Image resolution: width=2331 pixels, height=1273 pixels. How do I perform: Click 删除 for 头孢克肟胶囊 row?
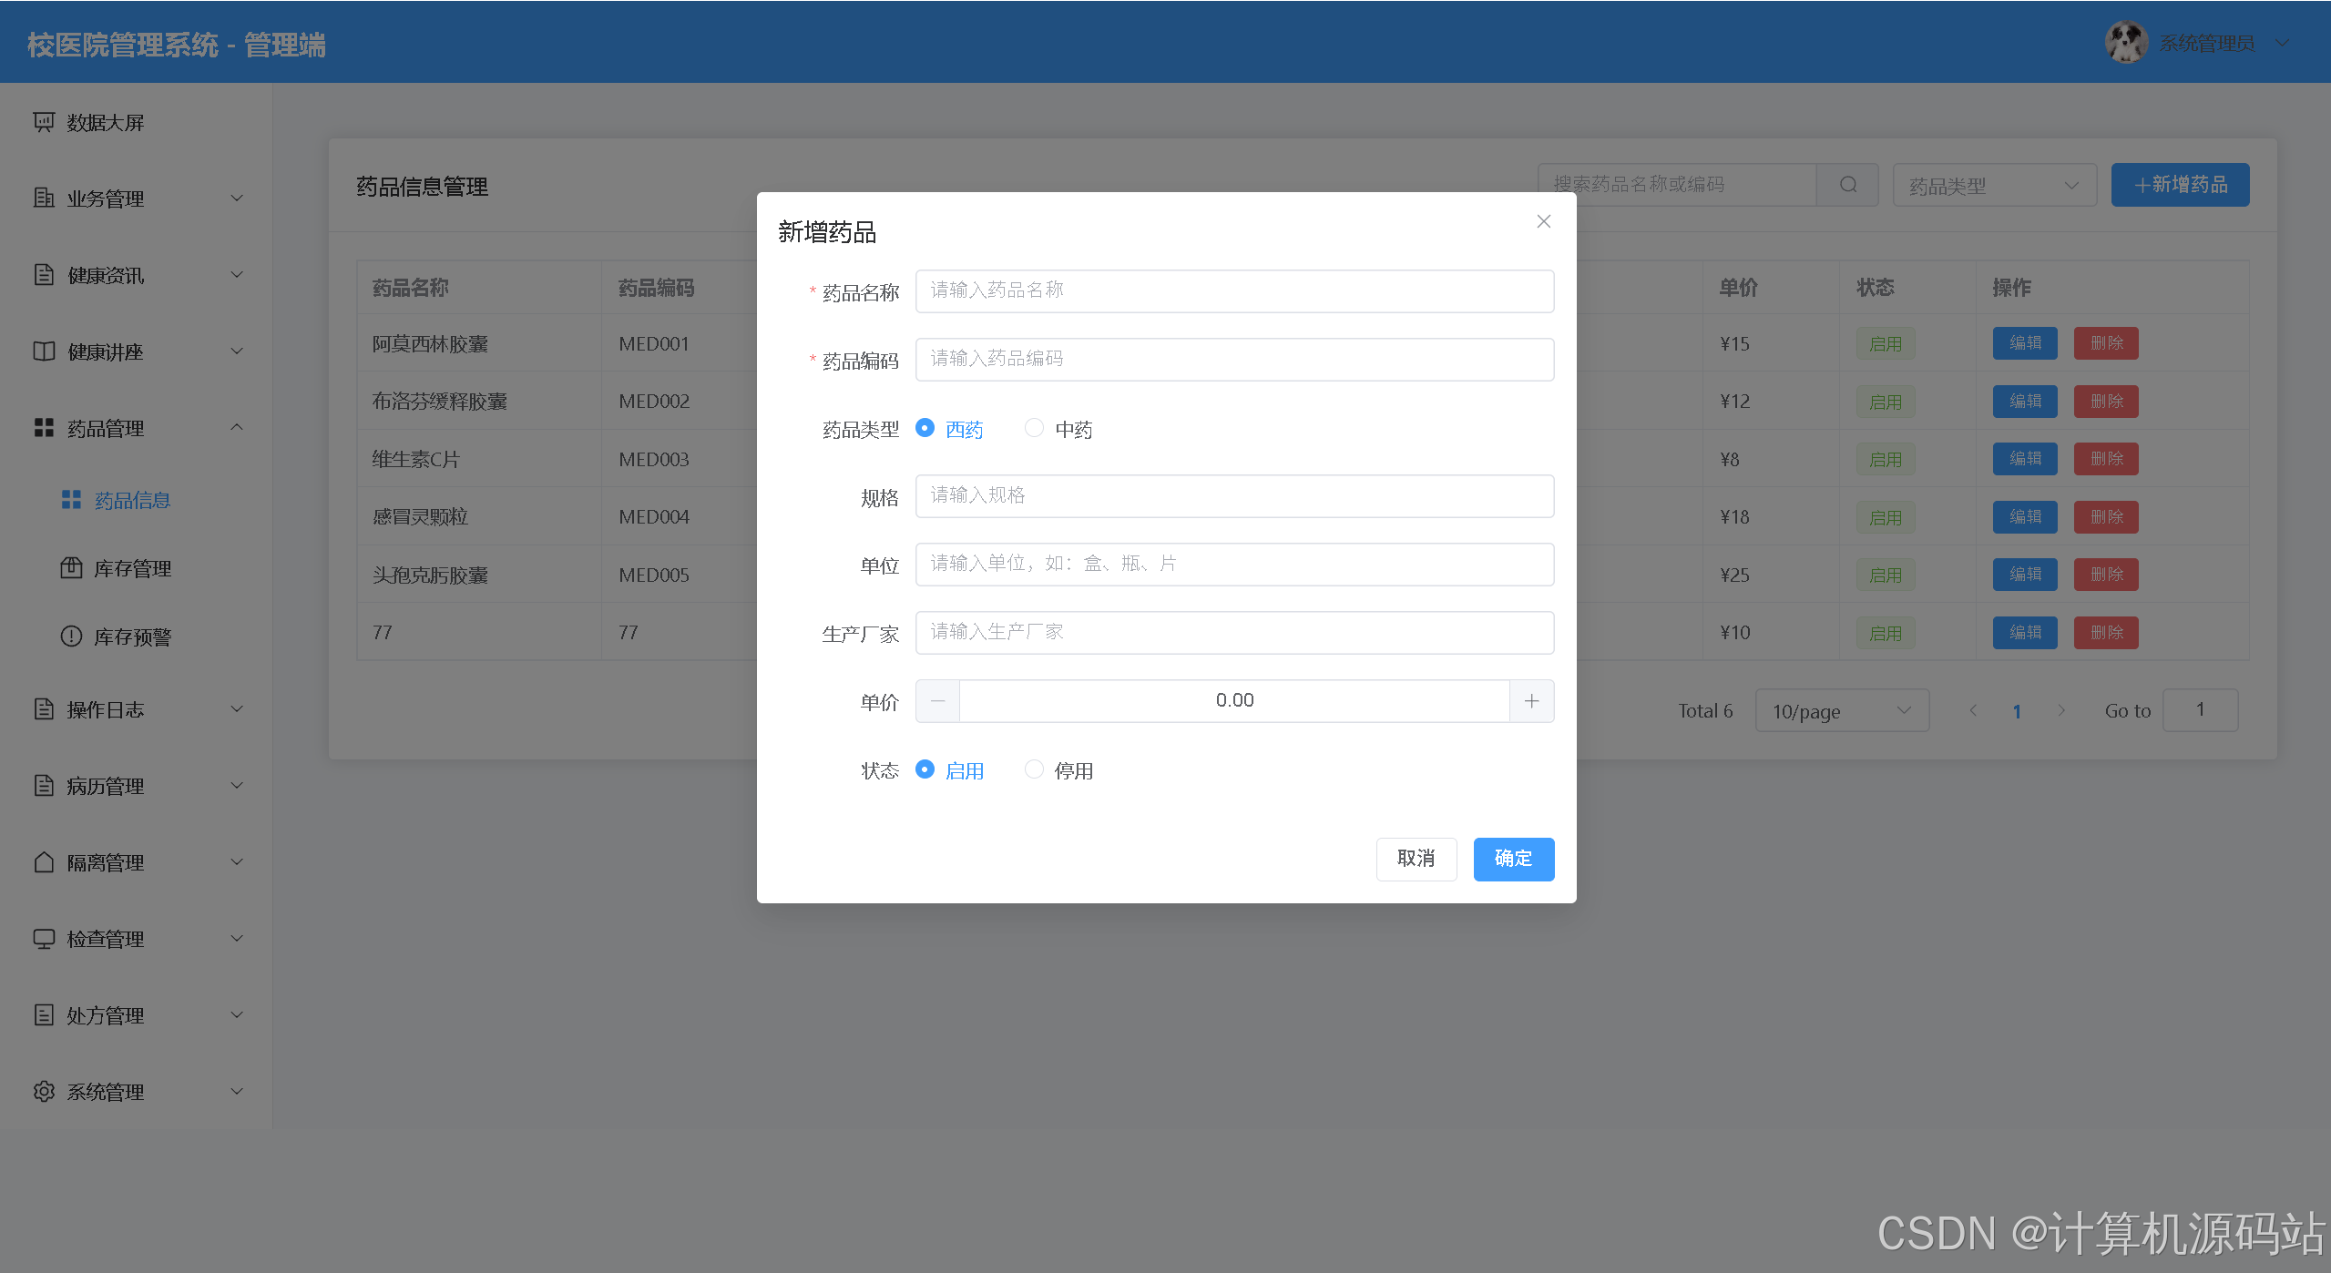(x=2106, y=575)
